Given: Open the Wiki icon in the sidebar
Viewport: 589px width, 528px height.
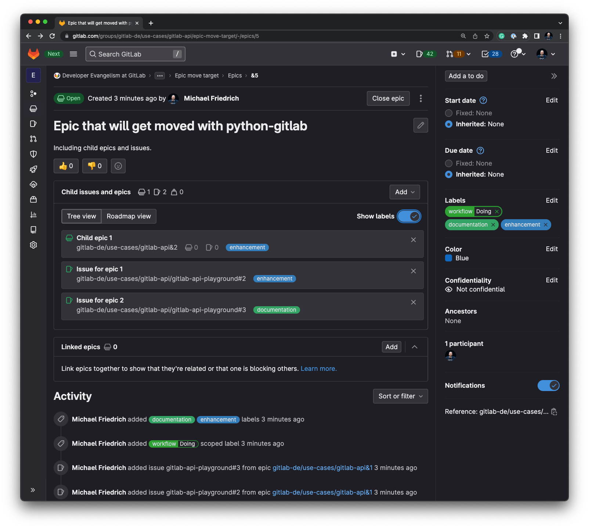Looking at the screenshot, I should point(33,229).
